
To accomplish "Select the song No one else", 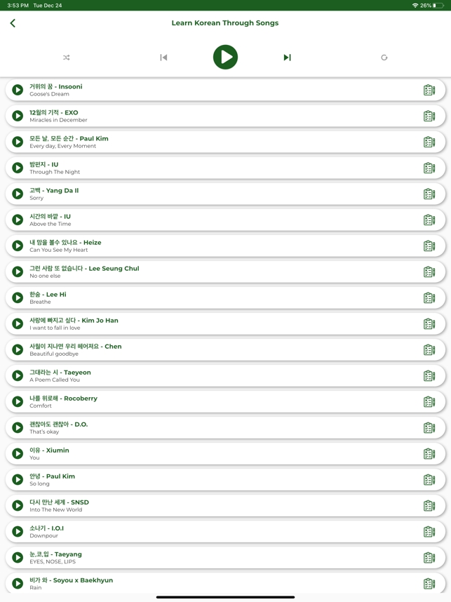I will 225,272.
